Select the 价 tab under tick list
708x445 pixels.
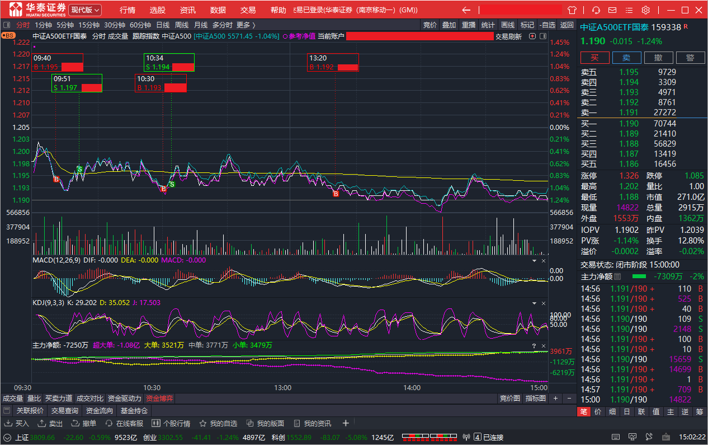tap(598, 412)
